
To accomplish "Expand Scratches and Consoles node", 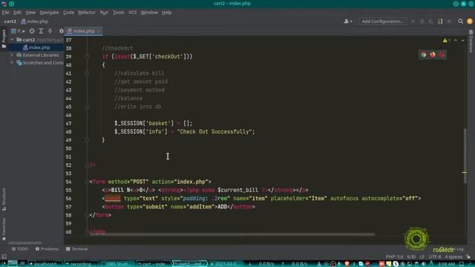I will (12, 62).
